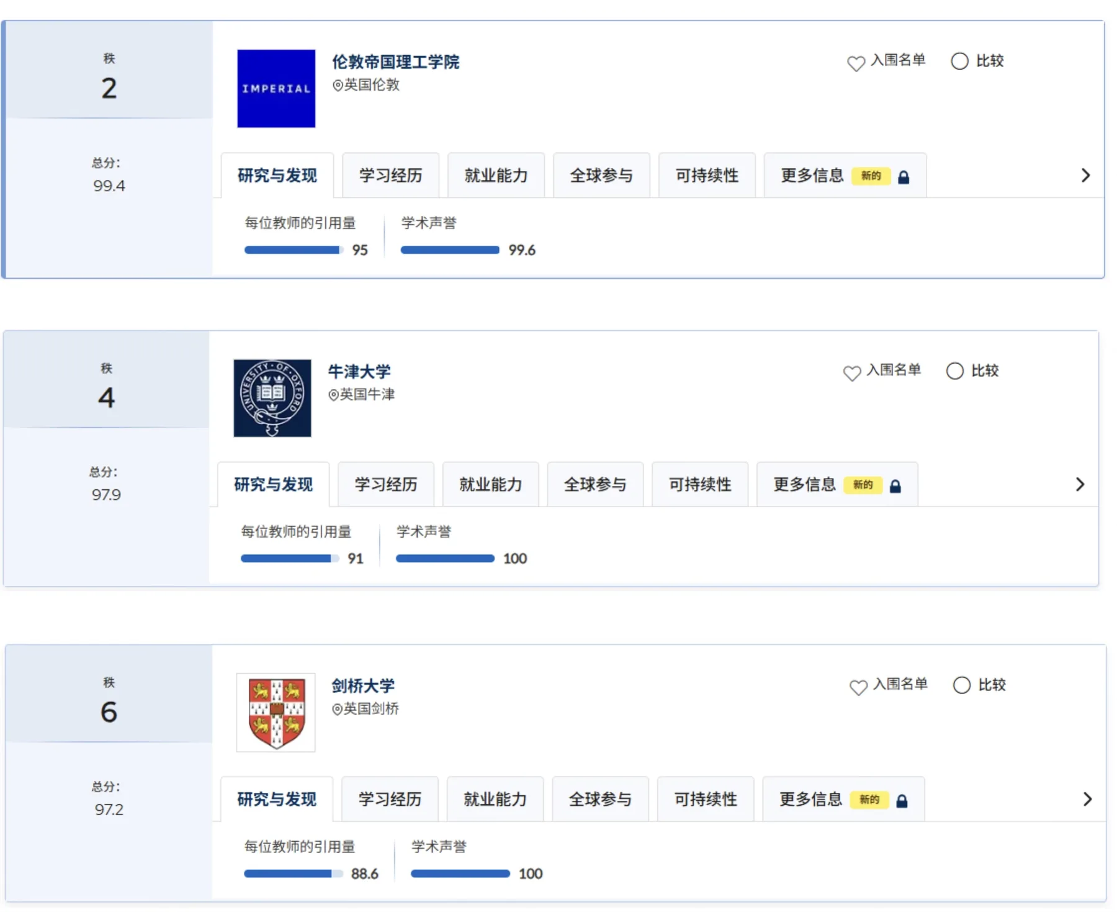Select the 比较 radio button for Oxford
This screenshot has height=912, width=1117.
tap(954, 371)
